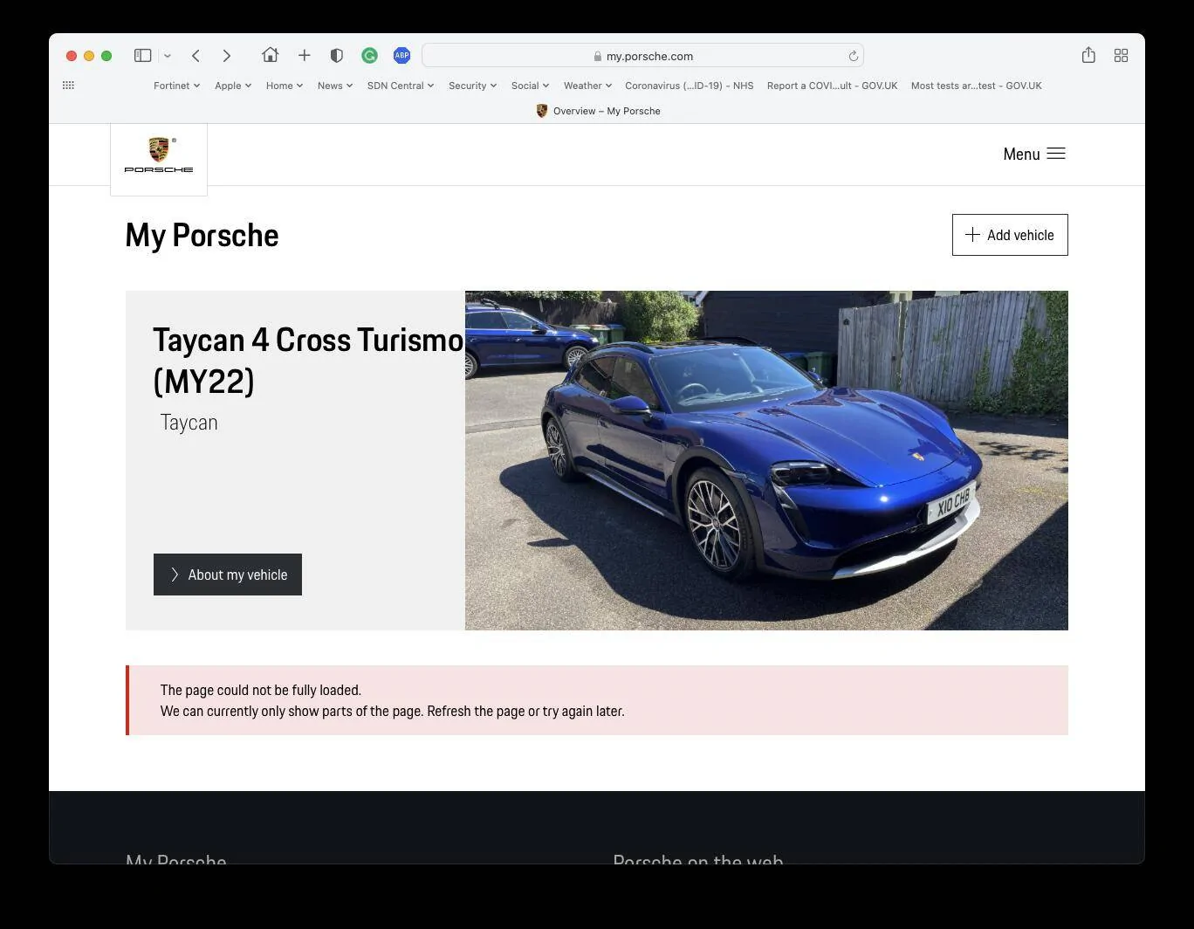Toggle the Safari sidebar icon
Image resolution: width=1194 pixels, height=929 pixels.
(x=142, y=56)
